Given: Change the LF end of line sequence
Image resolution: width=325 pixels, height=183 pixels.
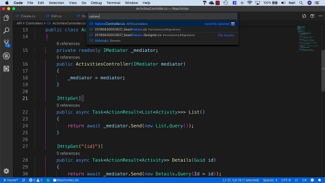Looking at the screenshot, I should tap(297, 180).
